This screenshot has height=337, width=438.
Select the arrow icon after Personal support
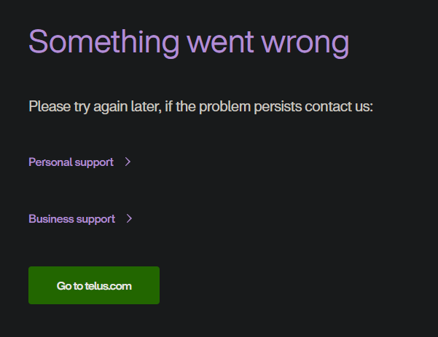click(x=128, y=162)
